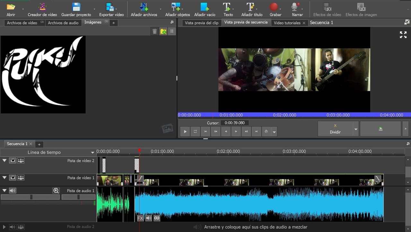The height and width of the screenshot is (232, 411).
Task: Select the band logo image thumbnail
Action: [43, 74]
